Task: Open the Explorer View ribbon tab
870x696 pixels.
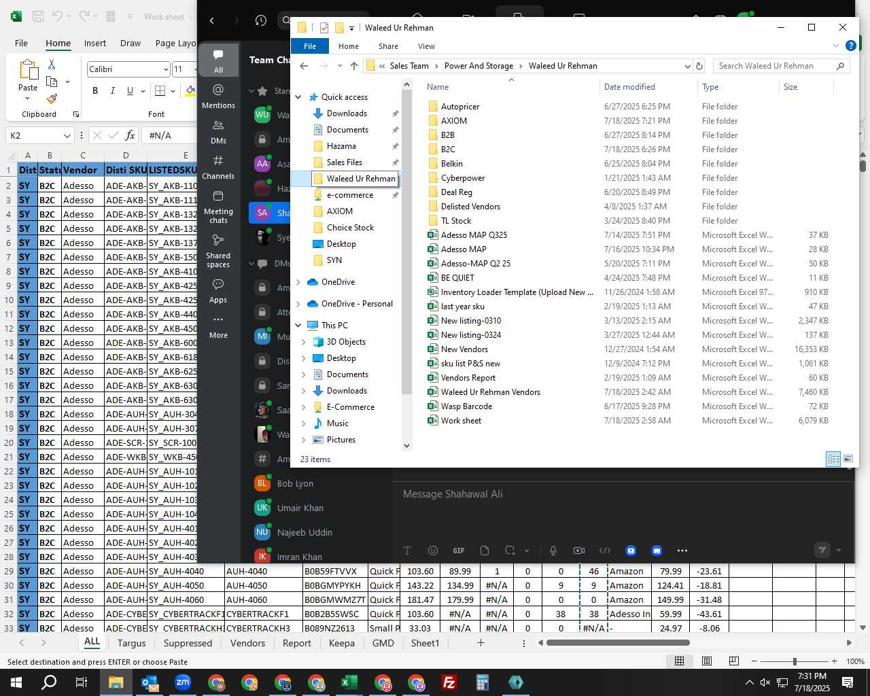Action: pyautogui.click(x=426, y=46)
